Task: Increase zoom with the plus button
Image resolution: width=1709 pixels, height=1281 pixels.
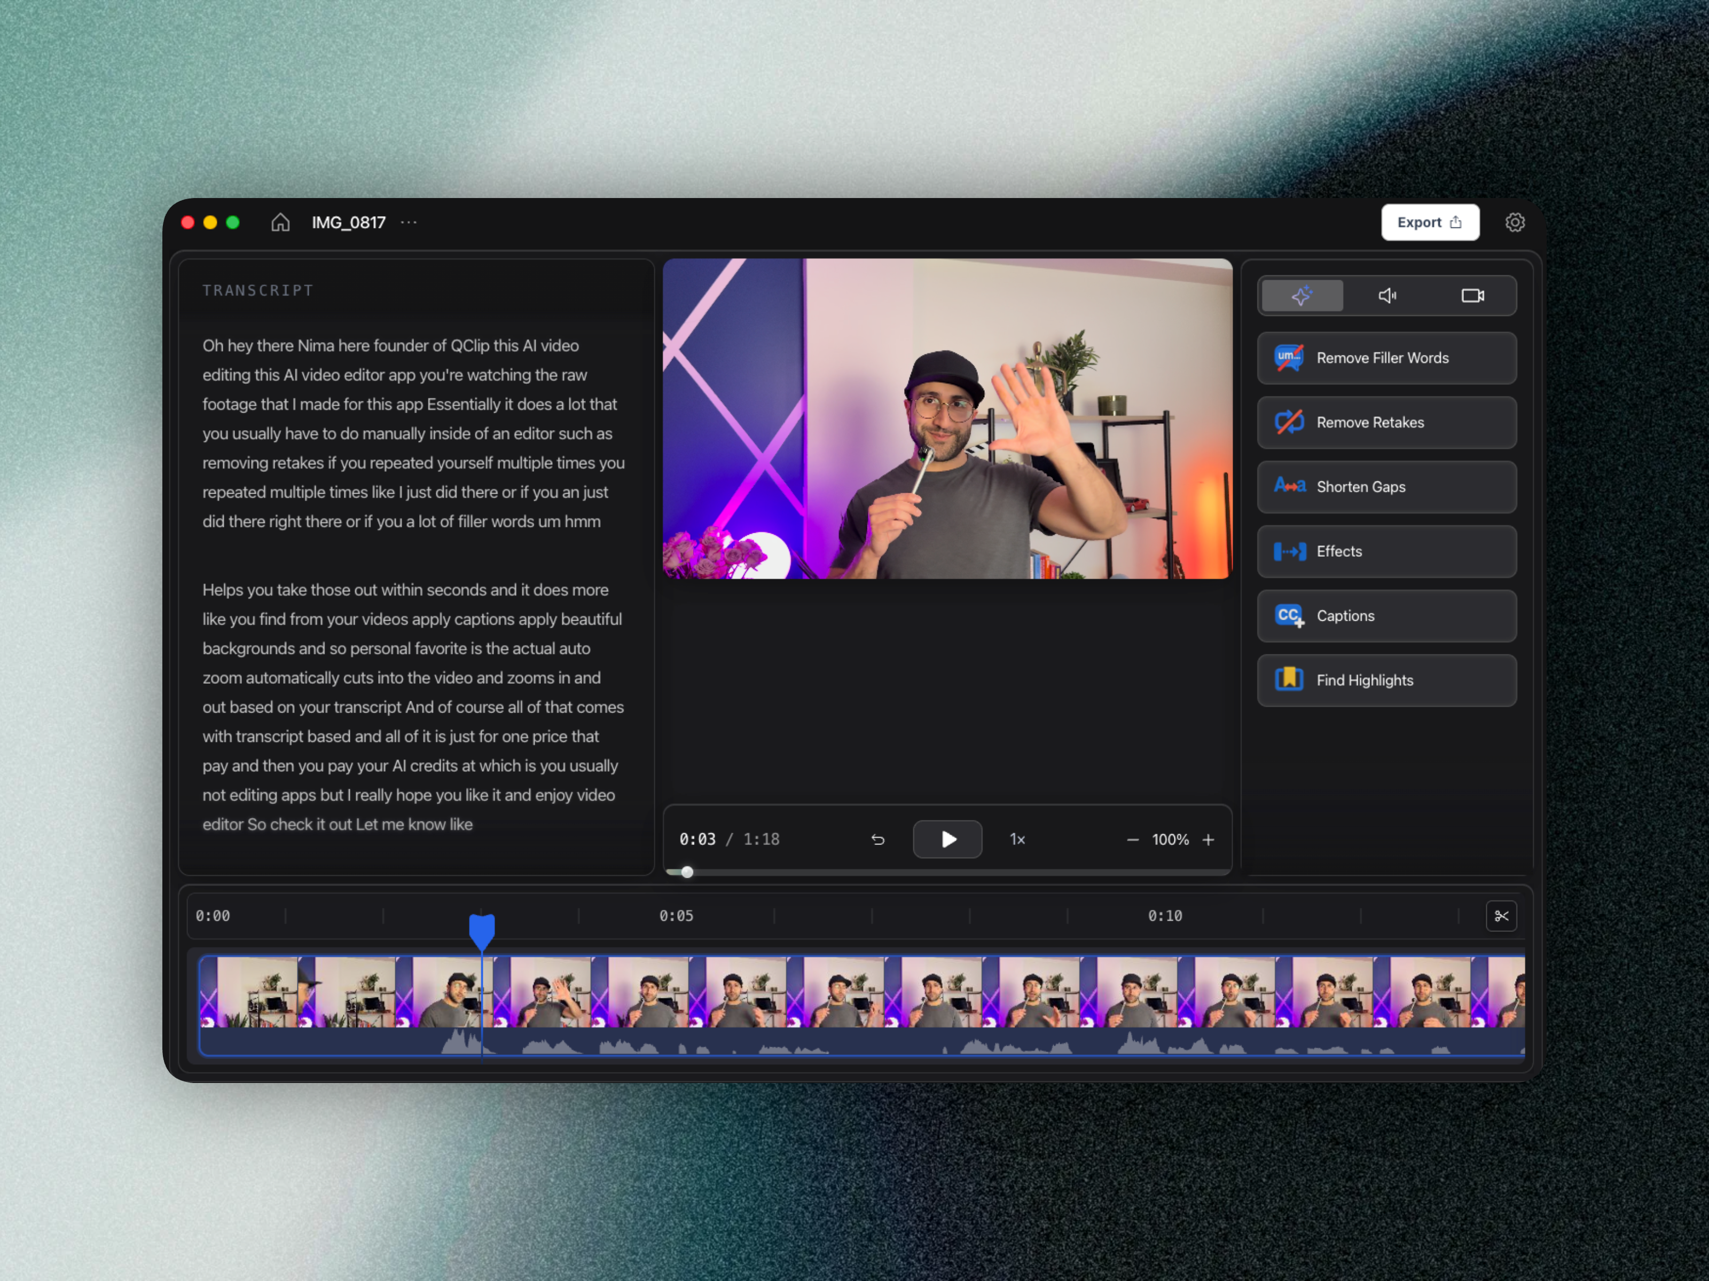Action: [1209, 840]
